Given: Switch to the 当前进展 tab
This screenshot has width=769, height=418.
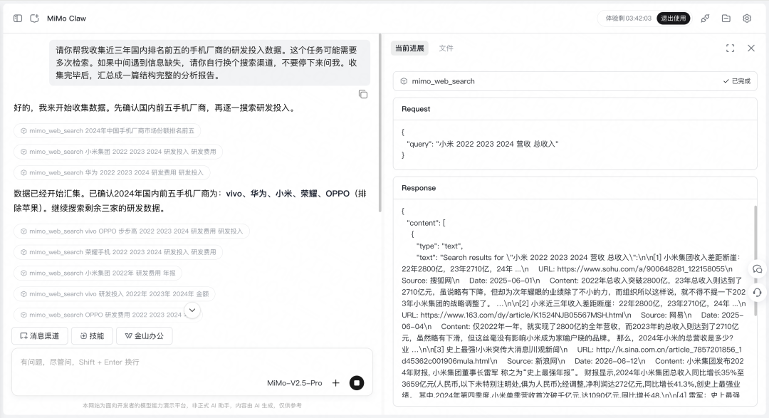Looking at the screenshot, I should pos(409,48).
